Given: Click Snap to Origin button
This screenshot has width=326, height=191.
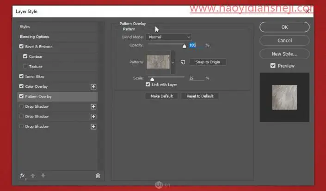Looking at the screenshot, I should (208, 62).
